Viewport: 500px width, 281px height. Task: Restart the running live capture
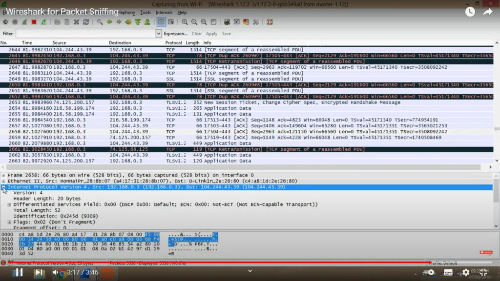(43, 22)
